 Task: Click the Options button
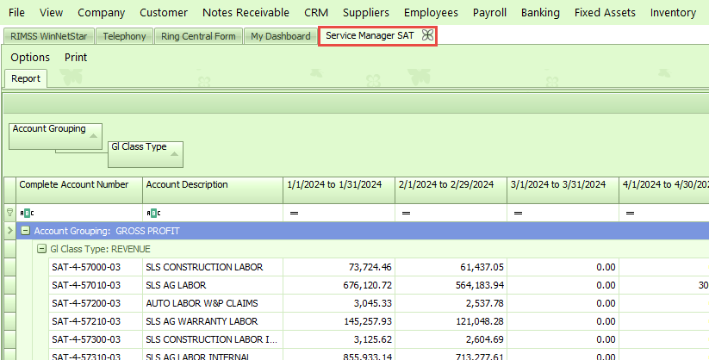click(x=30, y=57)
